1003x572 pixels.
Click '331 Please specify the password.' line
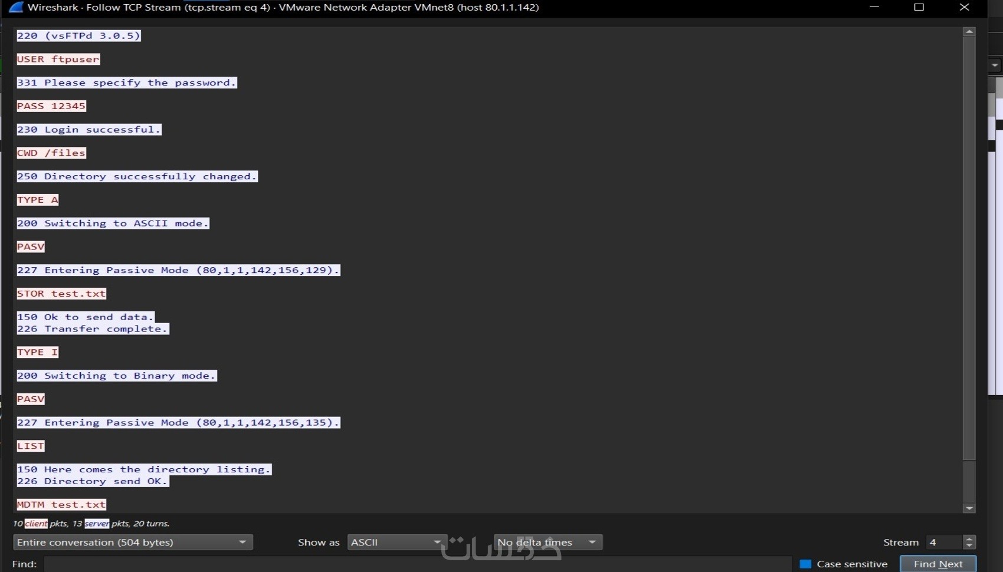(127, 83)
